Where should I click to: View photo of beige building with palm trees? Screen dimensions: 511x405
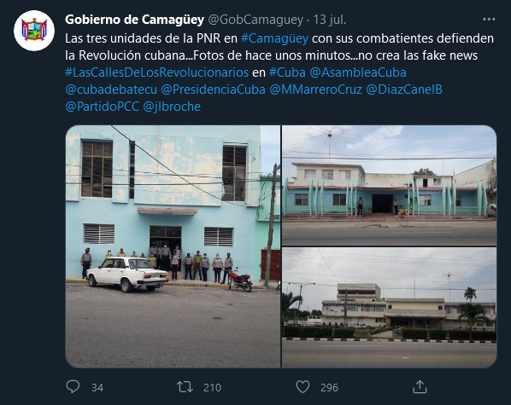coord(389,308)
